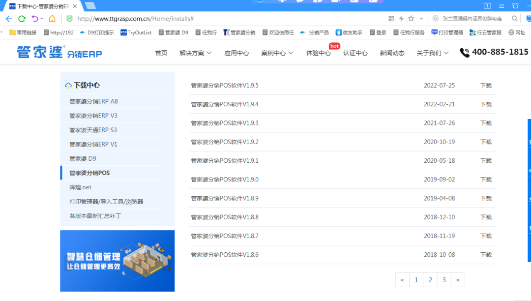Viewport: 531px width, 301px height.
Task: Go to page 3 of downloads
Action: 444,279
